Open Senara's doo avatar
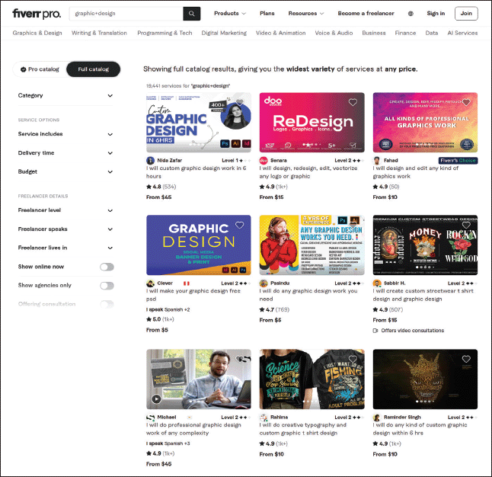 pos(264,161)
